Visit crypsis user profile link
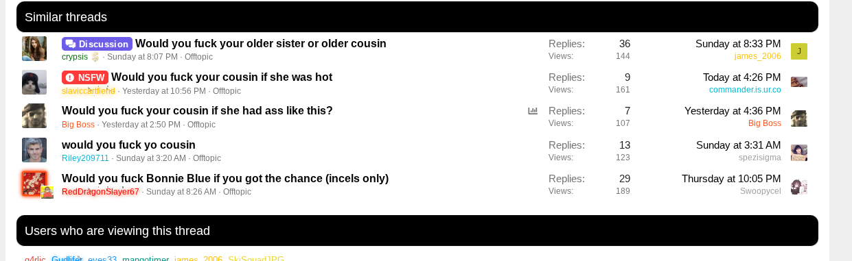 pyautogui.click(x=75, y=57)
